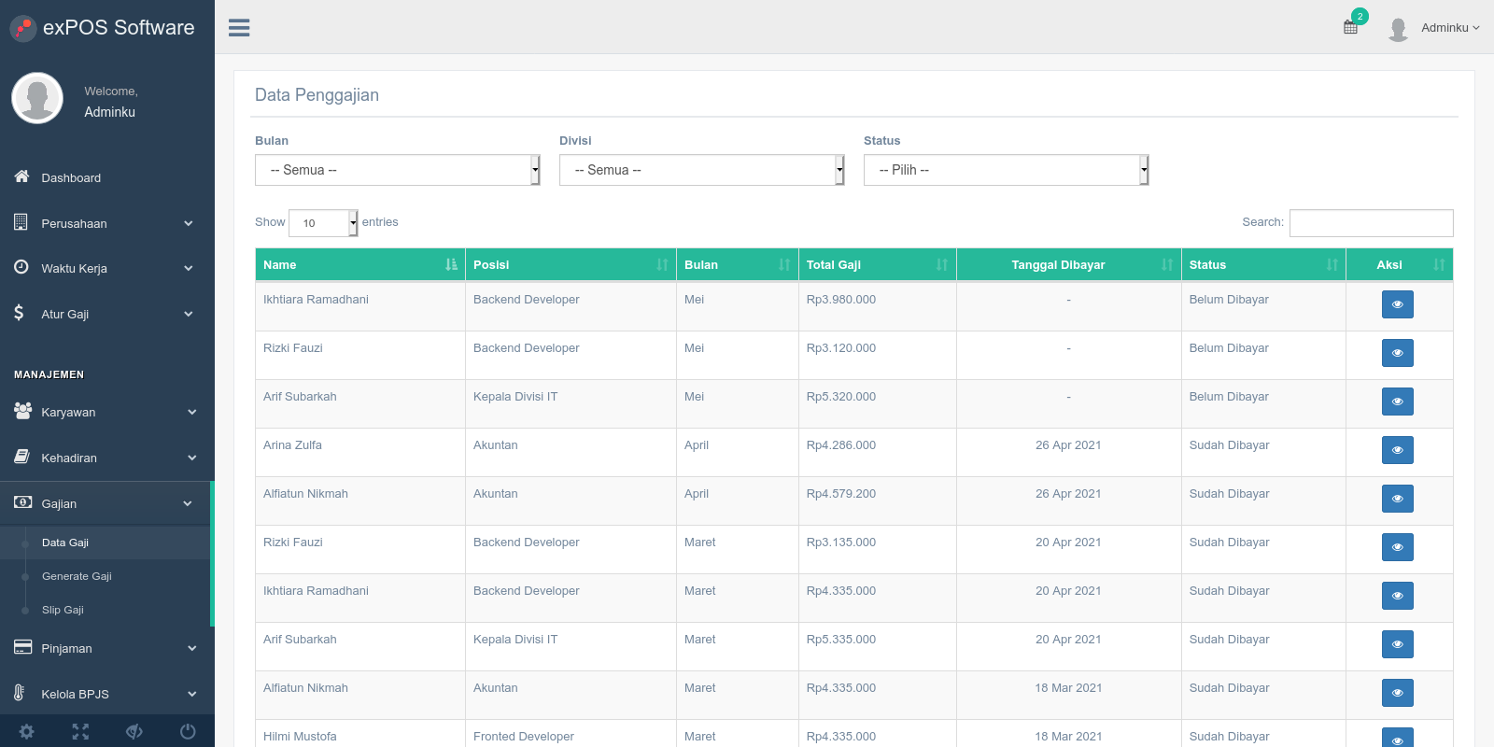Click the Search input field

pyautogui.click(x=1371, y=223)
